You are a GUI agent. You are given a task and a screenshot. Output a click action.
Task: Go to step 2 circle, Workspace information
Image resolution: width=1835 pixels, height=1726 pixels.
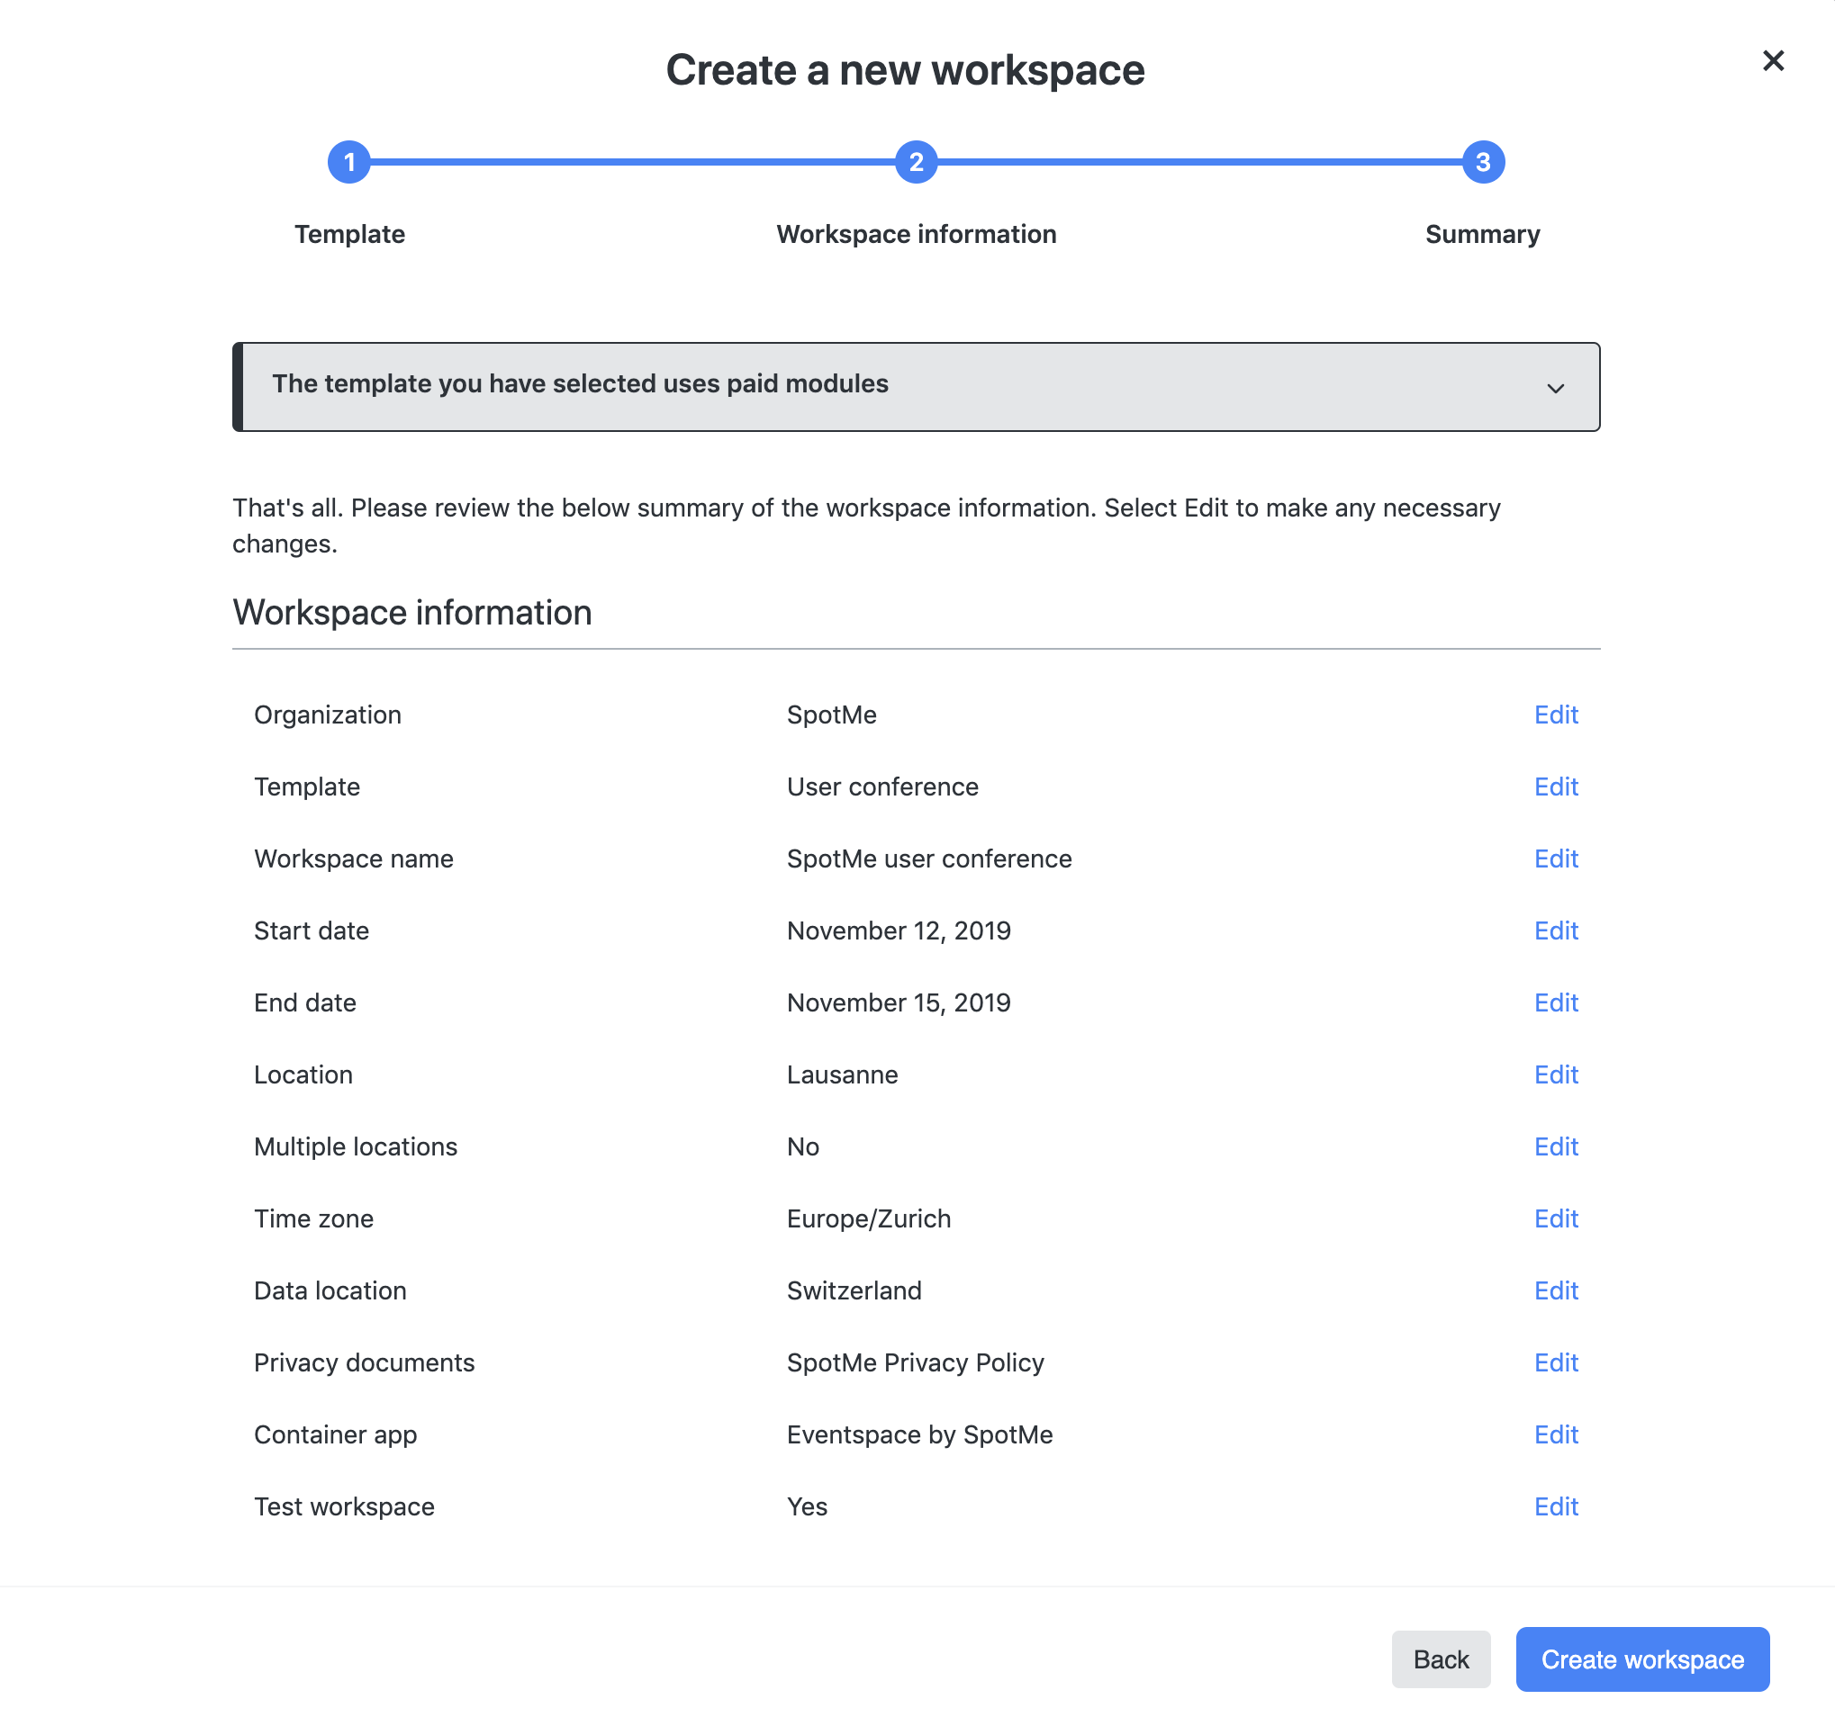pyautogui.click(x=916, y=162)
